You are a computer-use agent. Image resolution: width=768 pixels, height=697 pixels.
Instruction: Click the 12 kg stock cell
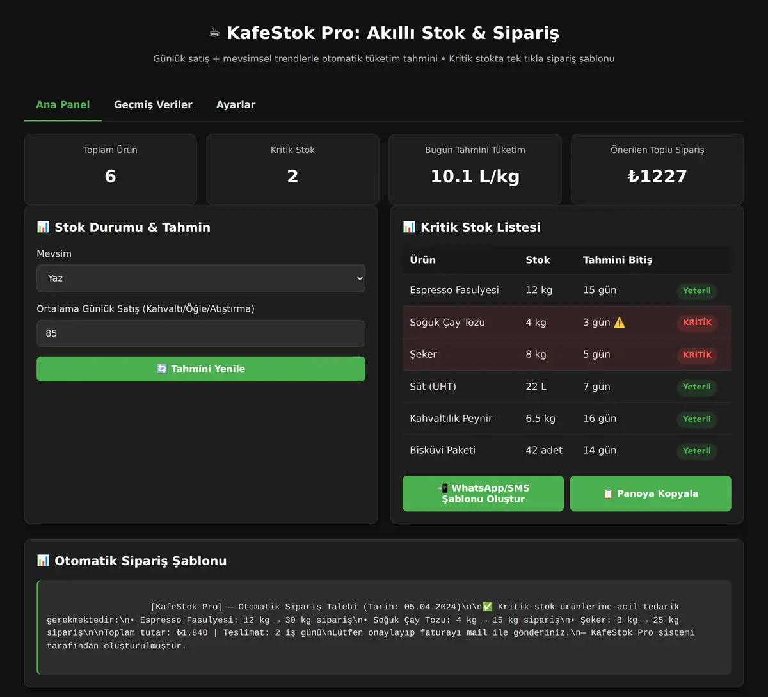pyautogui.click(x=539, y=290)
